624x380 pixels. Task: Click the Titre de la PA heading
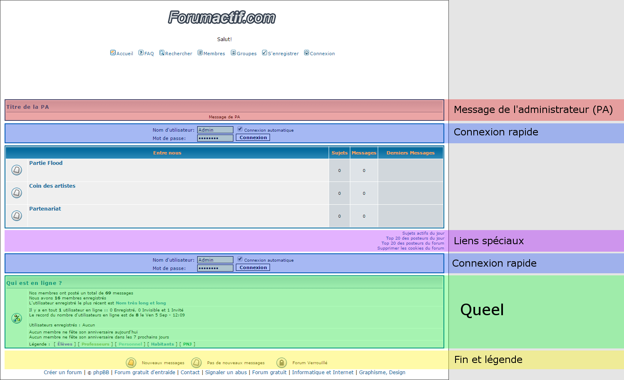coord(27,107)
